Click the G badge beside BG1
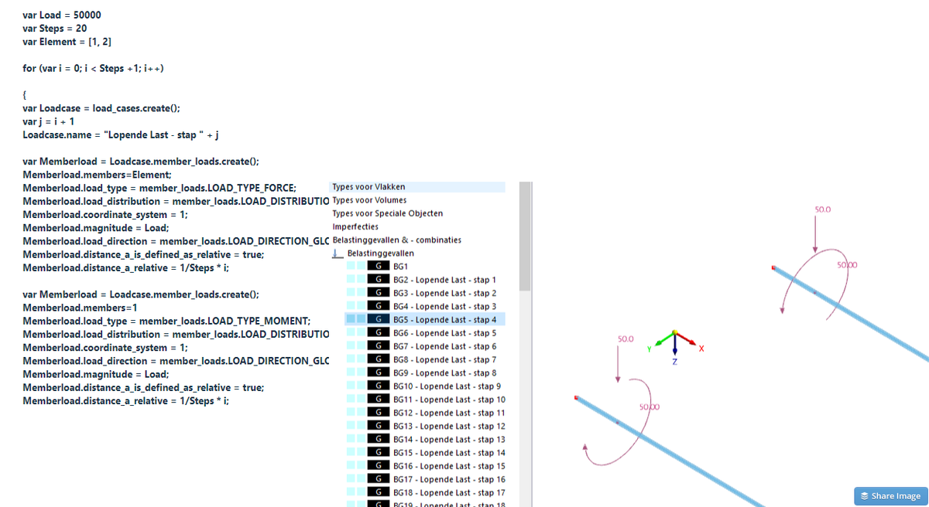929x507 pixels. click(378, 266)
